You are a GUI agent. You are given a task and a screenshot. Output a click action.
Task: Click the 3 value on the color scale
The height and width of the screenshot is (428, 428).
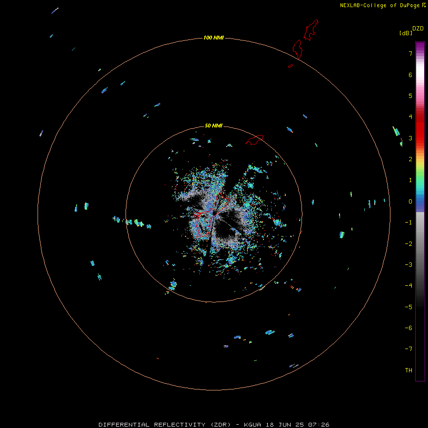410,138
